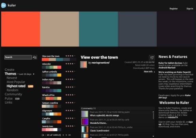Select Newest themes

click(x=12, y=78)
